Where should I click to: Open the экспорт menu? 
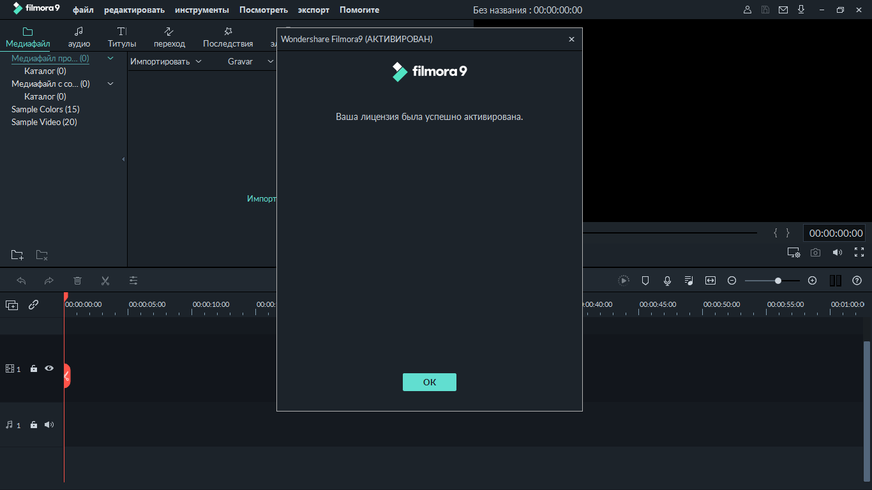click(313, 10)
